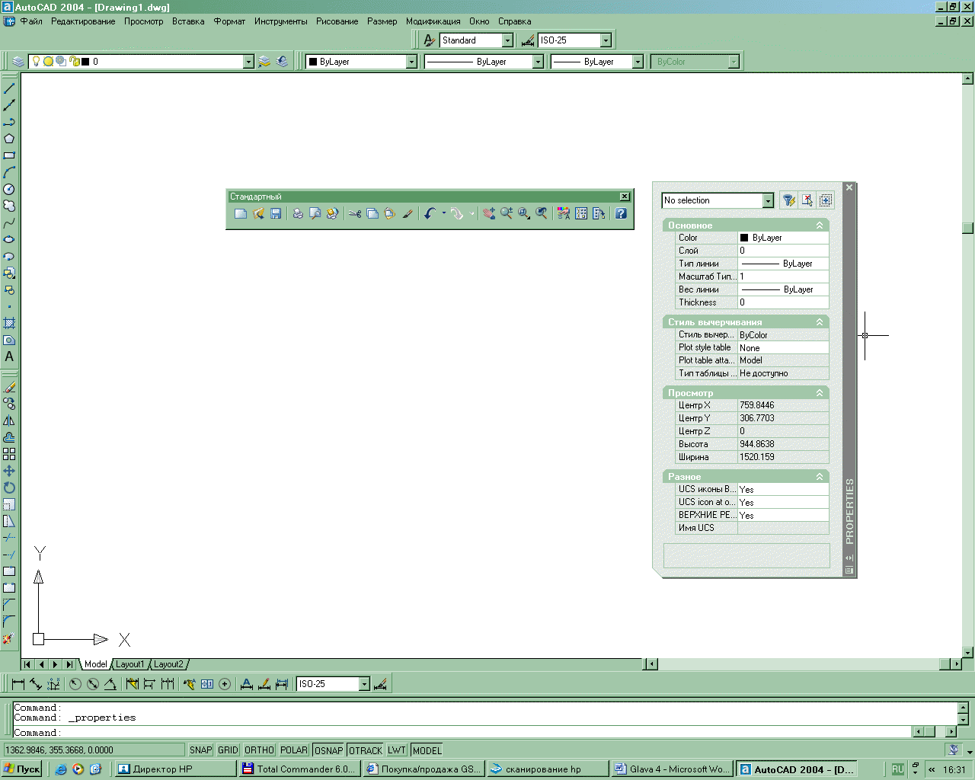
Task: Click the drawing area vertical scrollbar down arrow
Action: tap(967, 653)
